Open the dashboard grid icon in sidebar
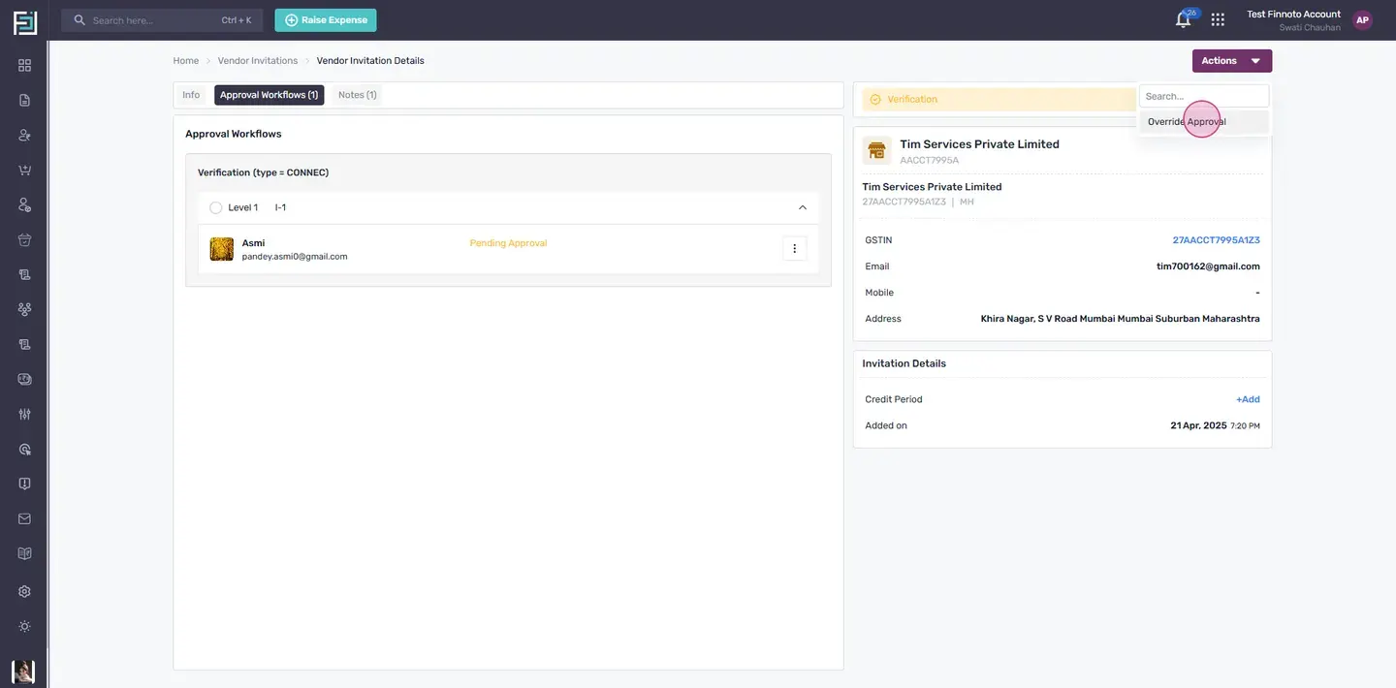Image resolution: width=1396 pixels, height=688 pixels. (24, 65)
